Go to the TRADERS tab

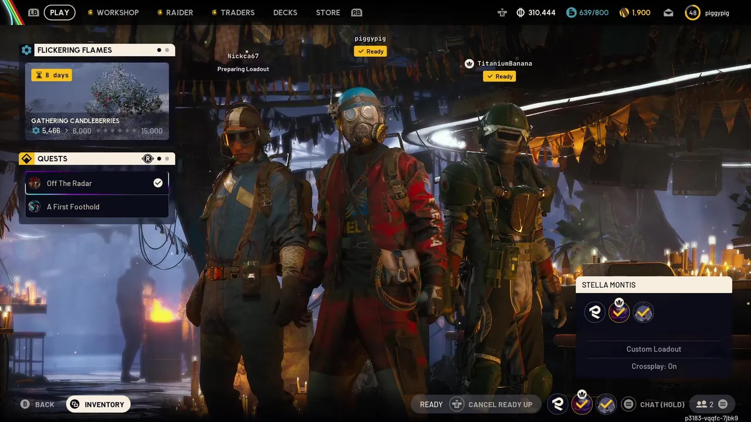pos(237,12)
